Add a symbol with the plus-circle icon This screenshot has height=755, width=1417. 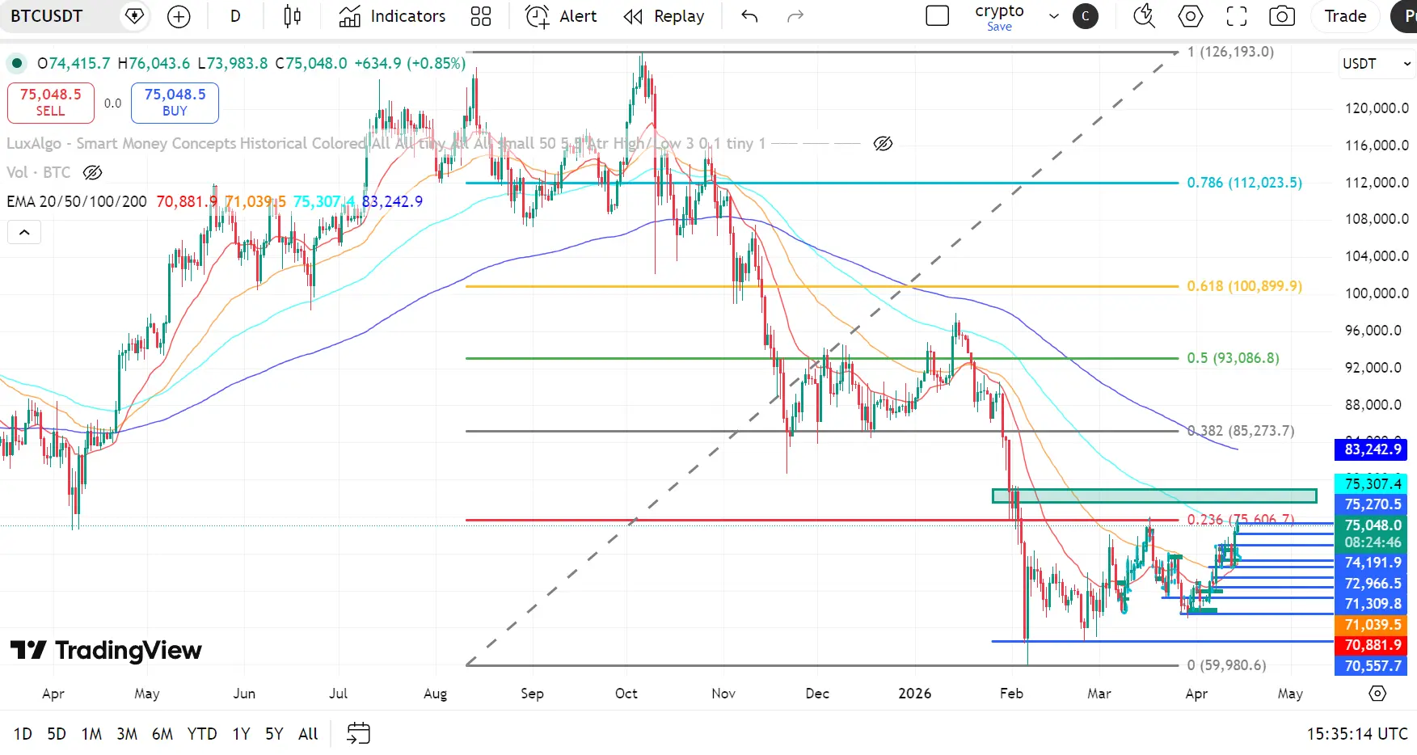179,16
